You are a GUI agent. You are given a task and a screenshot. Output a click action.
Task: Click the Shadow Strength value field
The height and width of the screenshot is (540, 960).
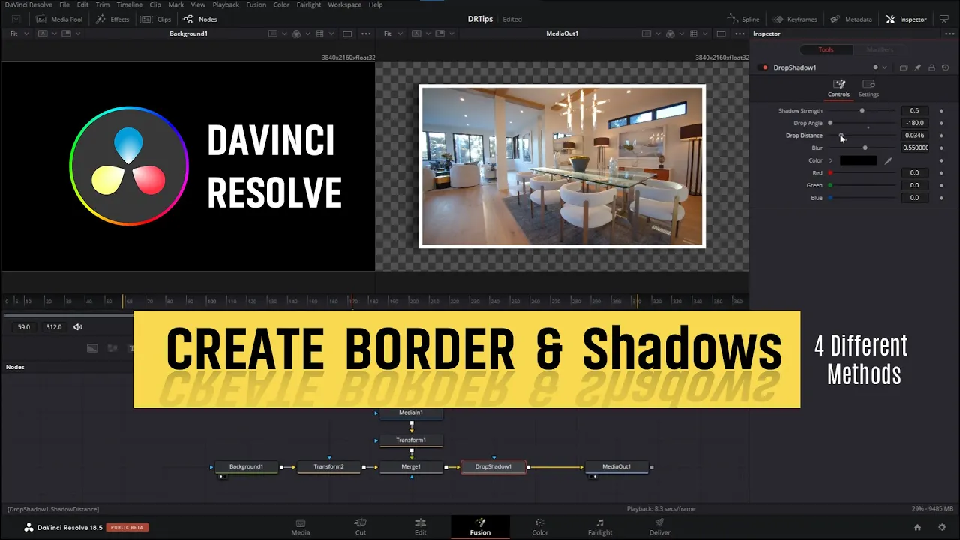point(915,111)
